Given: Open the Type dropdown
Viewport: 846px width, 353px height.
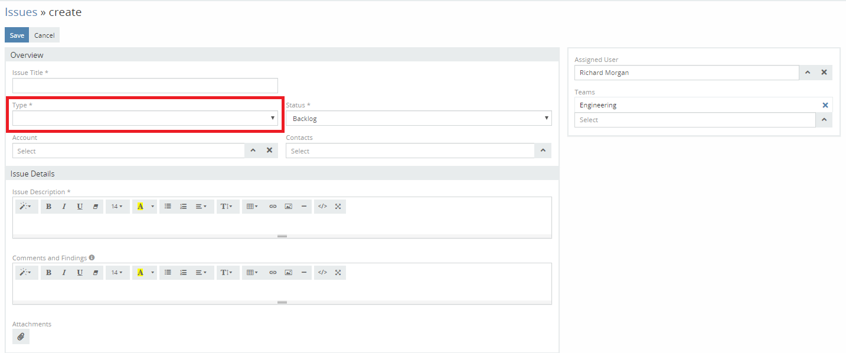Looking at the screenshot, I should tap(145, 118).
